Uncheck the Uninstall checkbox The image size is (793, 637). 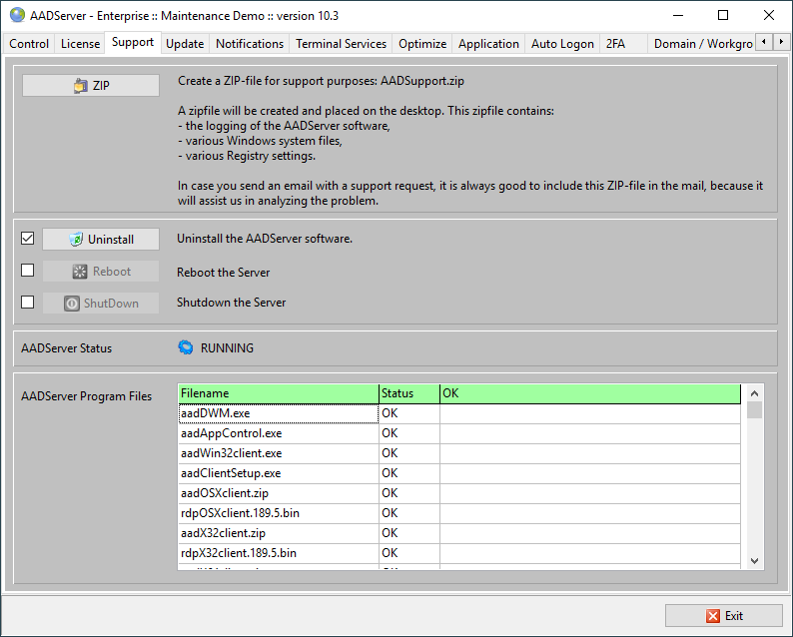28,239
